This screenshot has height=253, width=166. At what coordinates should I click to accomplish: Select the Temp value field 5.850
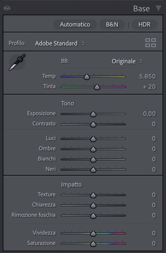click(x=147, y=76)
